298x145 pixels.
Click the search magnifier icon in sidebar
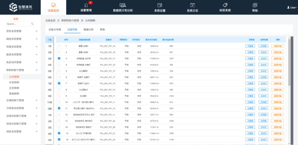(x=33, y=24)
